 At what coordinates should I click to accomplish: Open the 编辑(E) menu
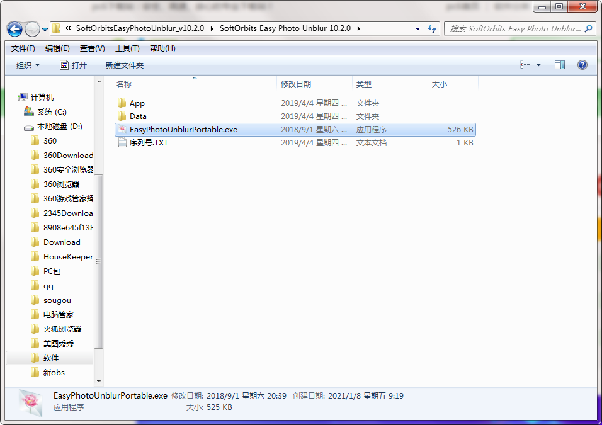click(x=57, y=48)
